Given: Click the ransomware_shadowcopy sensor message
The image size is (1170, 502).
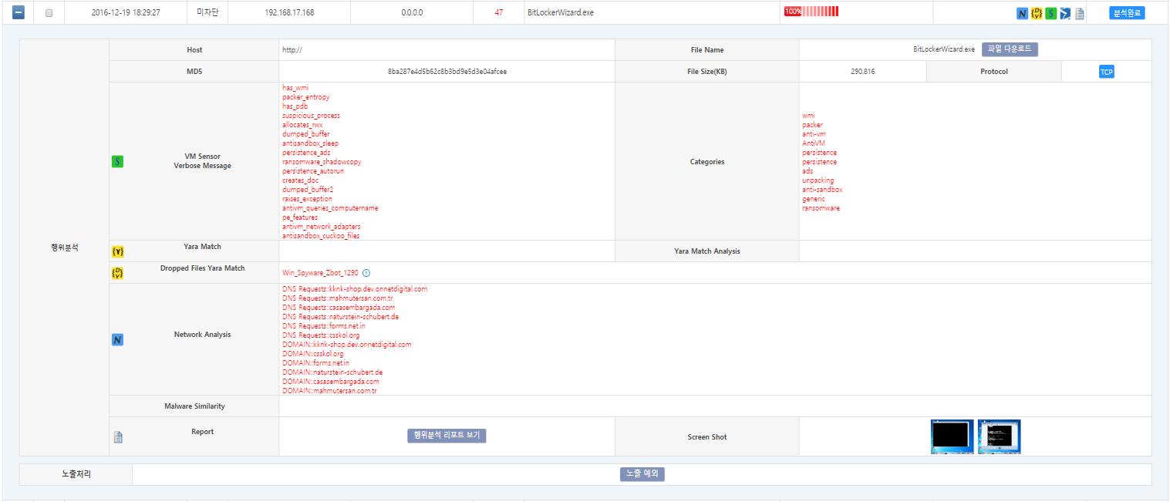Looking at the screenshot, I should tap(322, 162).
